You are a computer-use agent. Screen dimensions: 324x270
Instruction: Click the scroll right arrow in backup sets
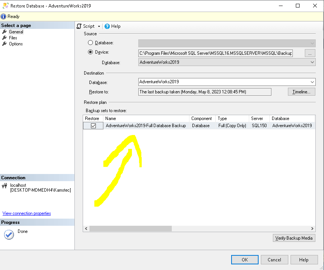click(312, 229)
